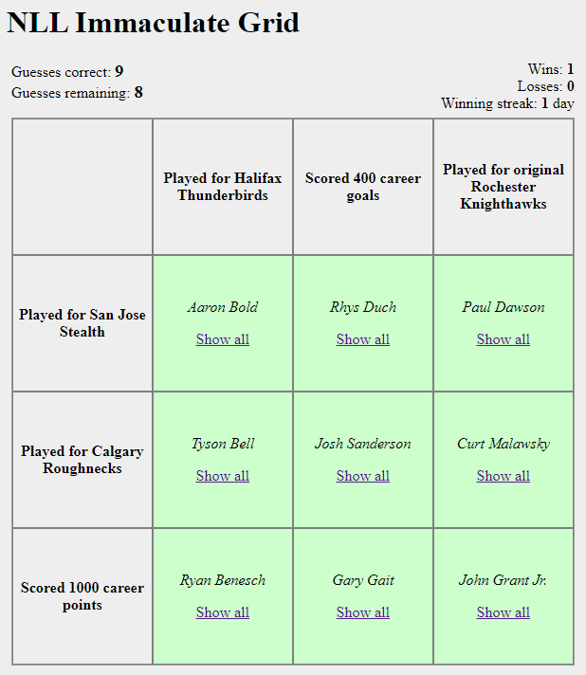Click the NLL Immaculate Grid title
Screen dimensions: 586x675
click(x=154, y=23)
